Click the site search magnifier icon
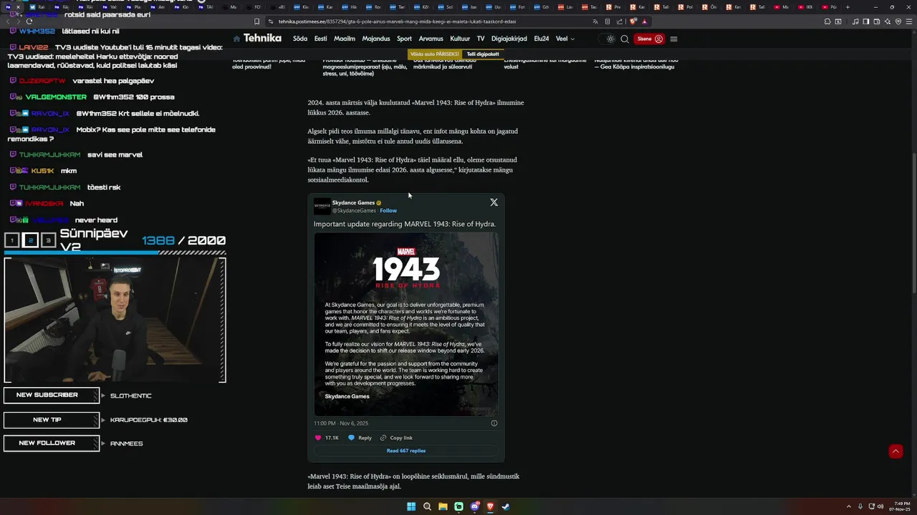The width and height of the screenshot is (917, 515). (x=625, y=39)
